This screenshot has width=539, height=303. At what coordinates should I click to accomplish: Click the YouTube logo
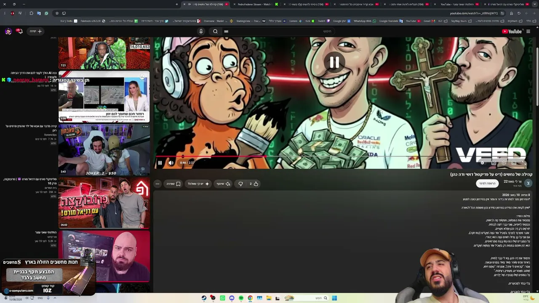(512, 32)
